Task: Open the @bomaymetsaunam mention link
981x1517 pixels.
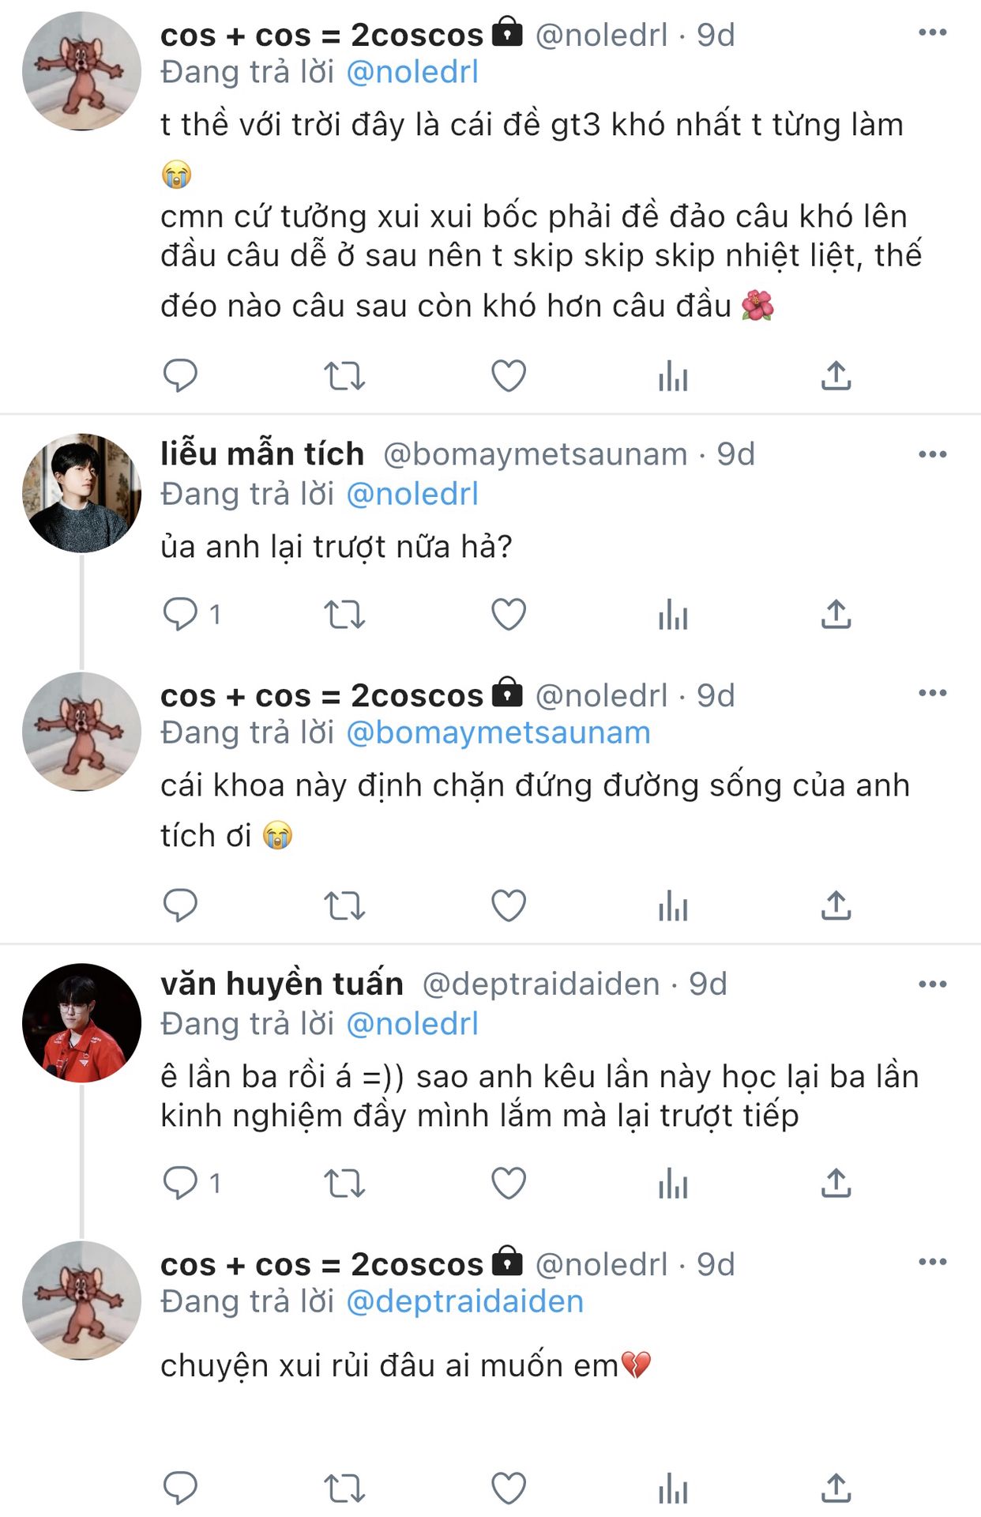Action: pyautogui.click(x=498, y=733)
